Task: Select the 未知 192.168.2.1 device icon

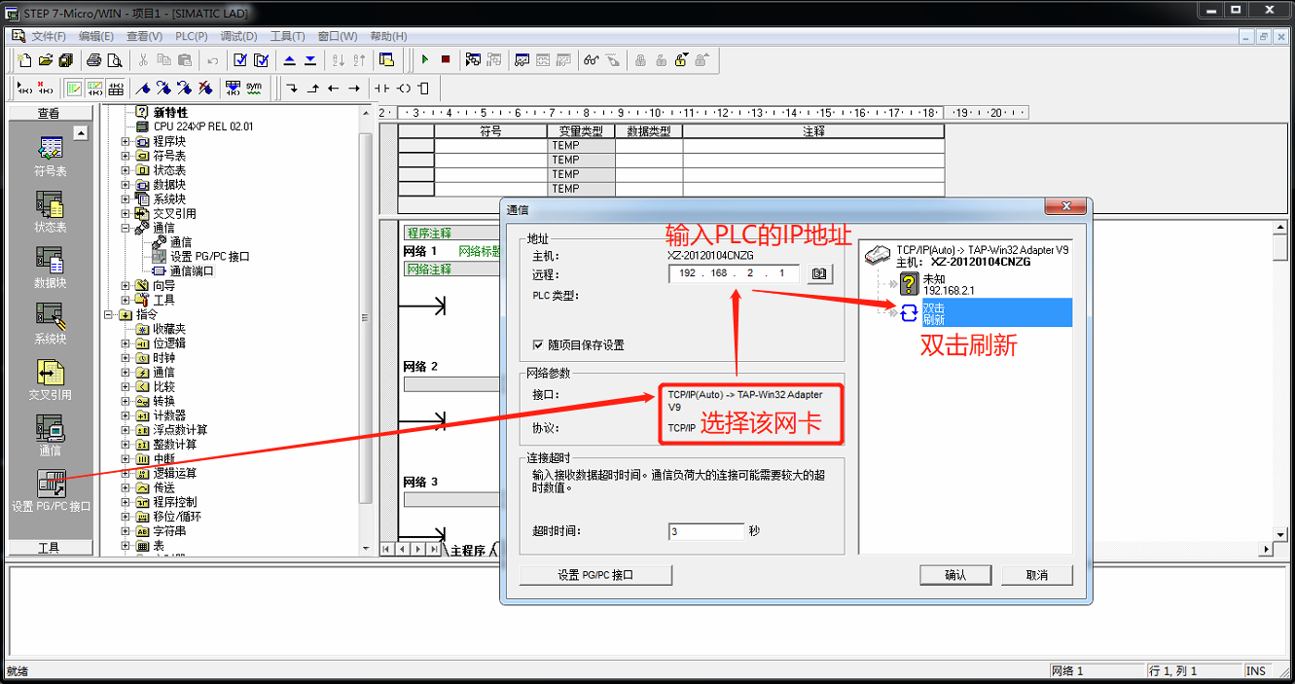Action: coord(909,284)
